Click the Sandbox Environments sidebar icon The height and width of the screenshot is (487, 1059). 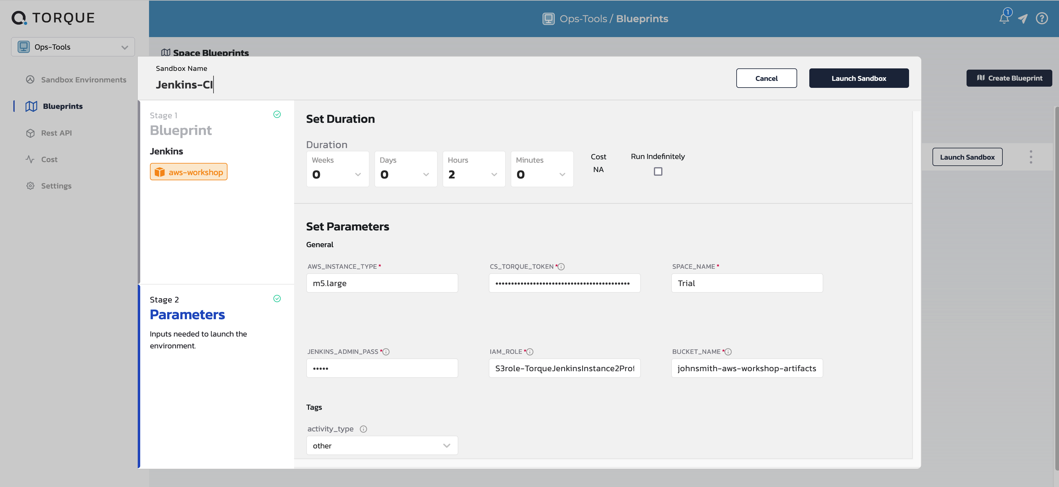click(30, 80)
